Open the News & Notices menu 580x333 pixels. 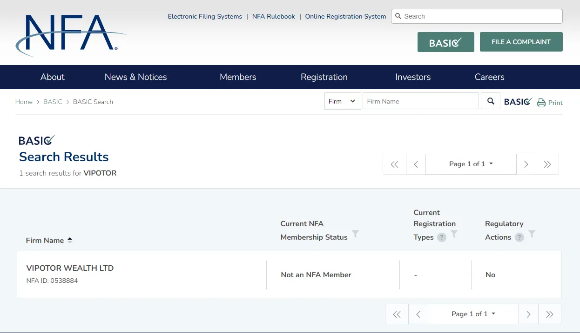[x=136, y=77]
